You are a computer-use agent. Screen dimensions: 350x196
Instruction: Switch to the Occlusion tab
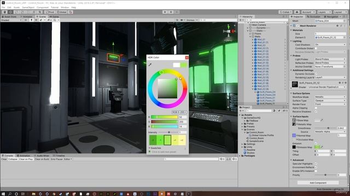(313, 17)
